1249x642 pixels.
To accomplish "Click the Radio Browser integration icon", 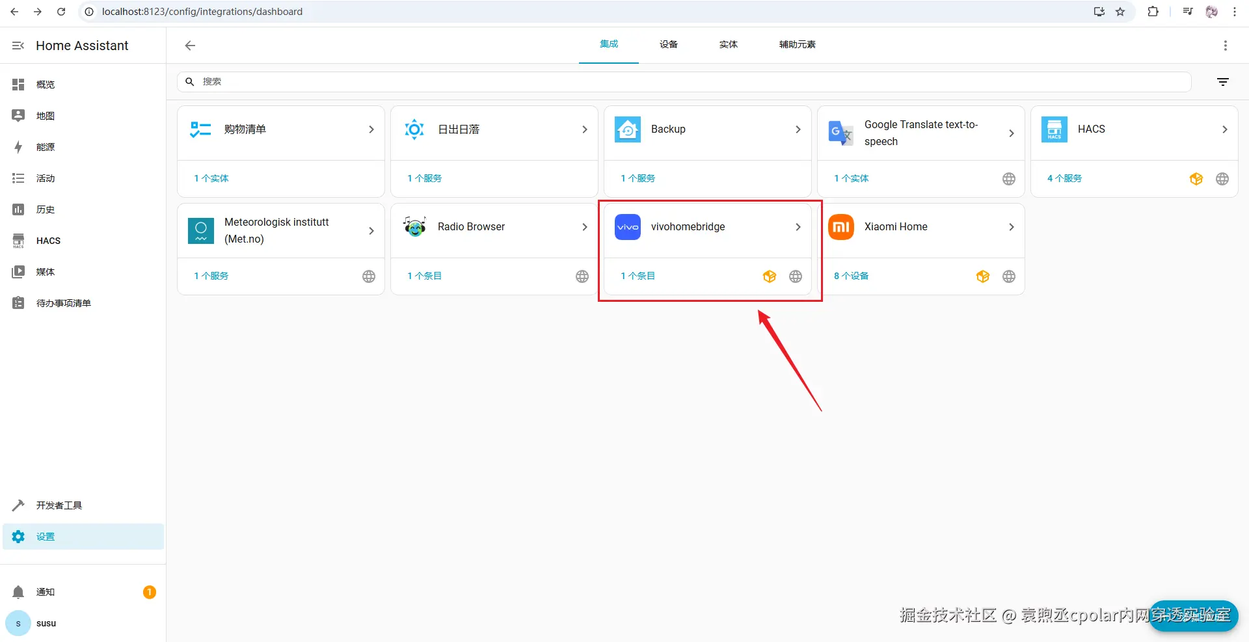I will (x=414, y=227).
